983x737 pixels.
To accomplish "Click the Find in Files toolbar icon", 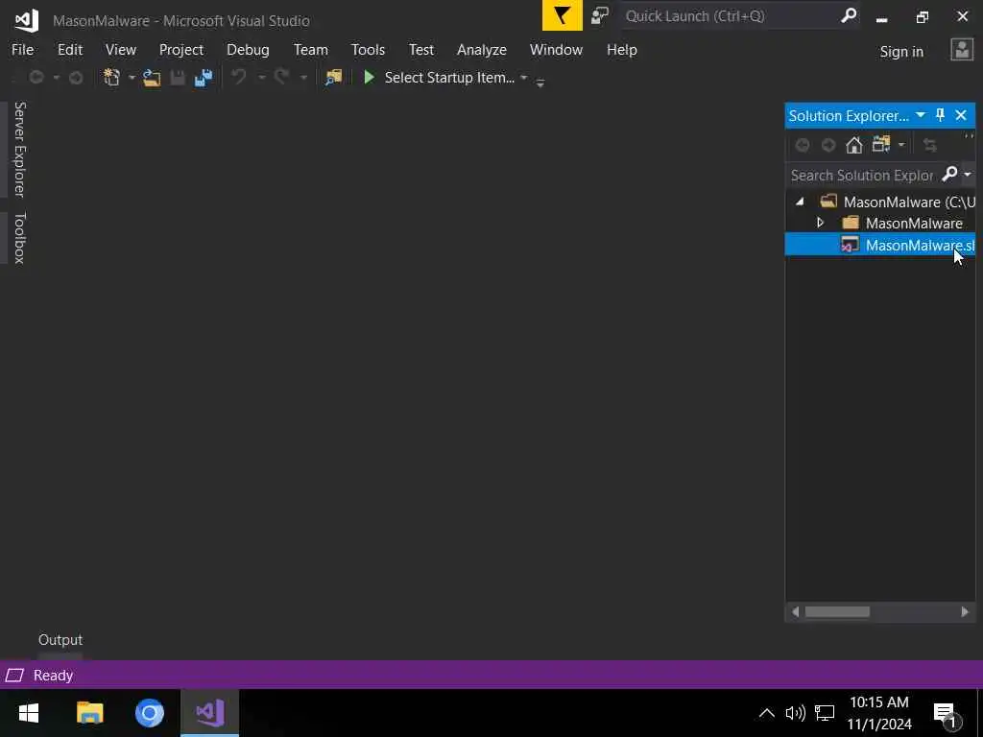I will [333, 78].
